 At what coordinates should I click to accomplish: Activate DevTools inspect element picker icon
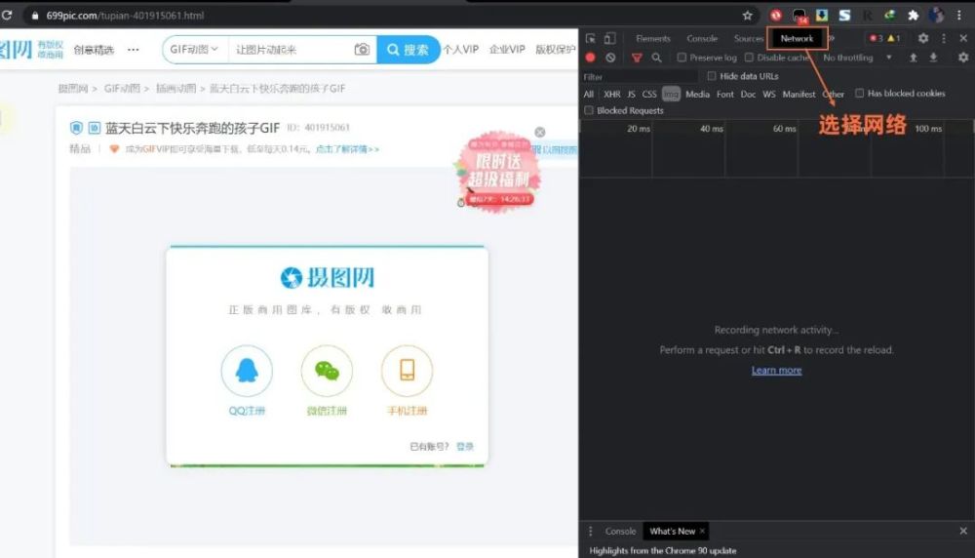point(591,39)
